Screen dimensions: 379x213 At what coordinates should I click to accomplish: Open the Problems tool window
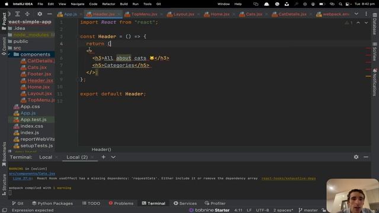pos(121,204)
